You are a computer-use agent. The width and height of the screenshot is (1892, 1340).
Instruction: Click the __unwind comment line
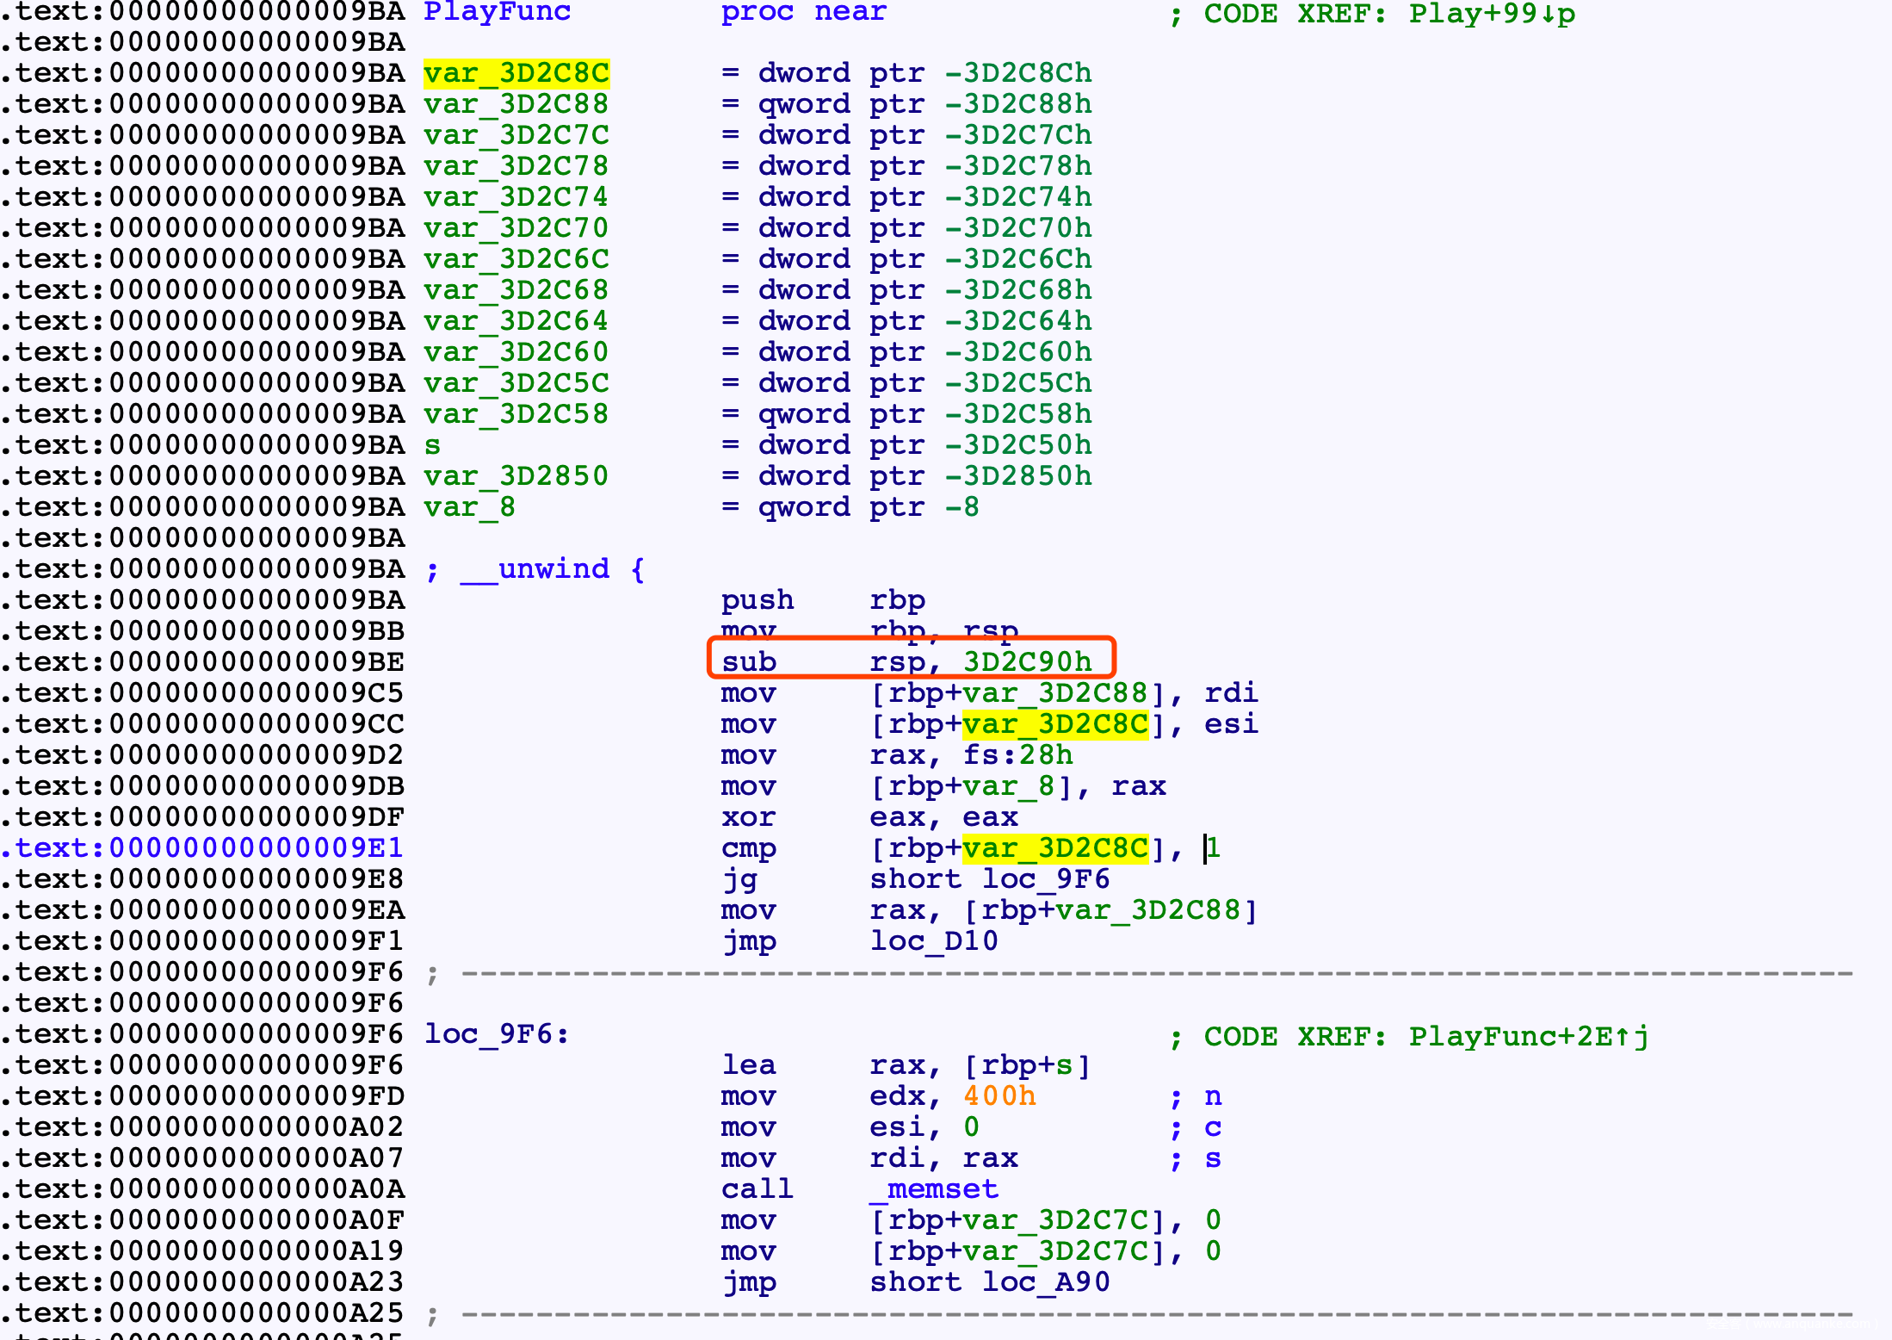pos(535,569)
